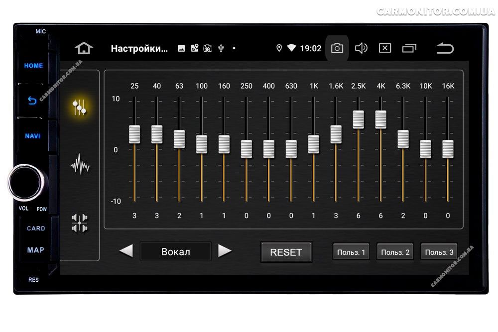Tap the camera notification icon in status bar
498x332 pixels.
[208, 48]
